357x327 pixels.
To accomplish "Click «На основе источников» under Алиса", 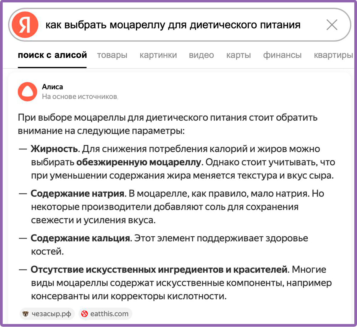I will (79, 97).
